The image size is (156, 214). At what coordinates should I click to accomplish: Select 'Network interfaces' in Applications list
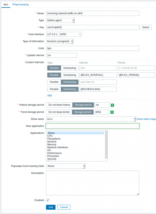(57, 147)
